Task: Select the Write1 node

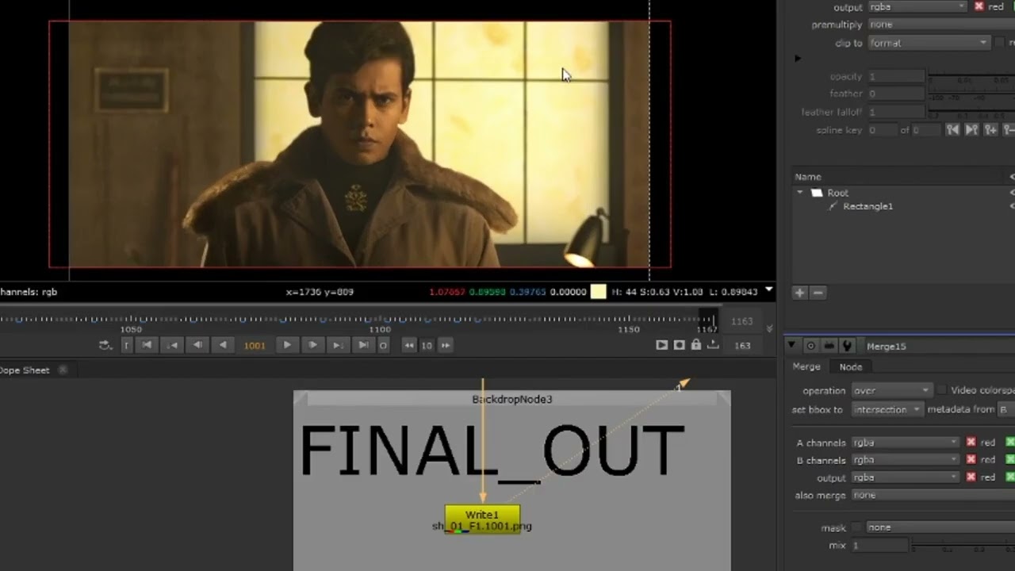Action: pos(482,519)
